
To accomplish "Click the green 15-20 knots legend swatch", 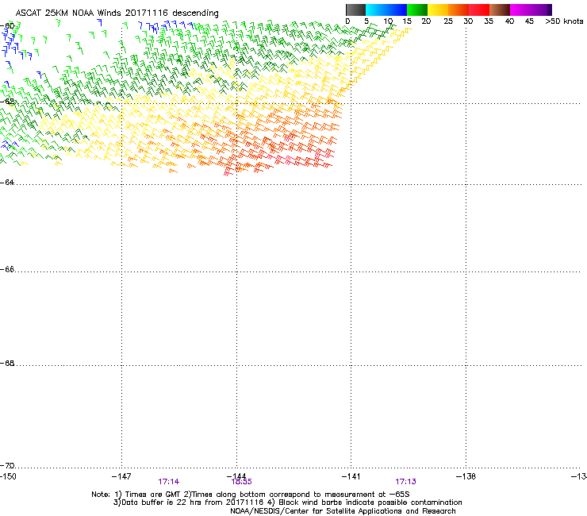I will (x=417, y=10).
